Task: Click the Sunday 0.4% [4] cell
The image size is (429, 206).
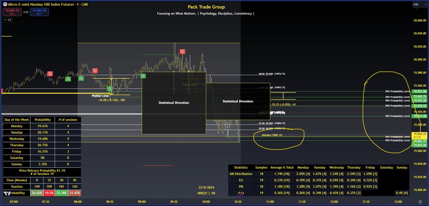Action: click(402, 193)
